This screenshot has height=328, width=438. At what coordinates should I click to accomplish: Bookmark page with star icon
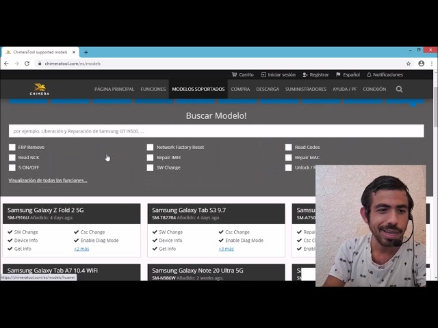coord(409,64)
